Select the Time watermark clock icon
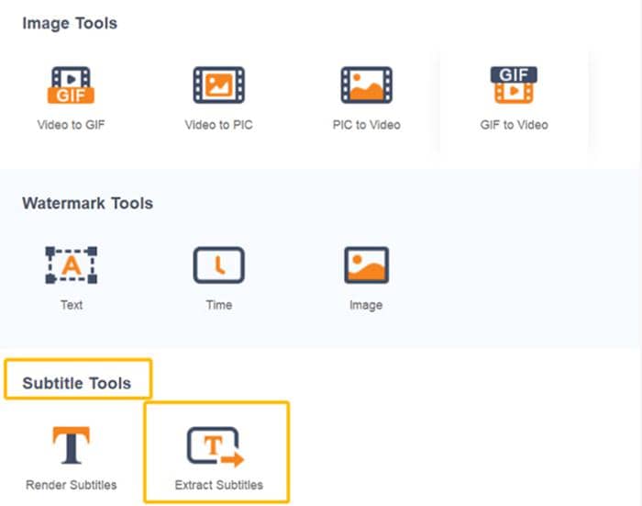Screen dimensions: 642x506 coord(218,265)
